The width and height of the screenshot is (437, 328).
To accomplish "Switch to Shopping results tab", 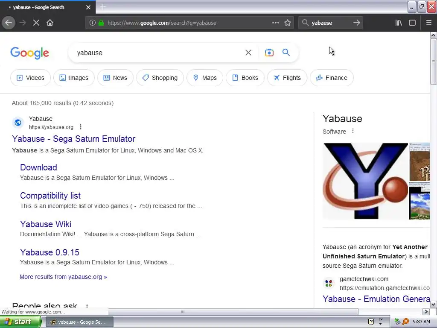I will click(x=160, y=78).
